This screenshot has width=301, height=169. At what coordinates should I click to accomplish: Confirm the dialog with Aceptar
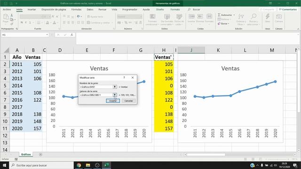coord(113,101)
